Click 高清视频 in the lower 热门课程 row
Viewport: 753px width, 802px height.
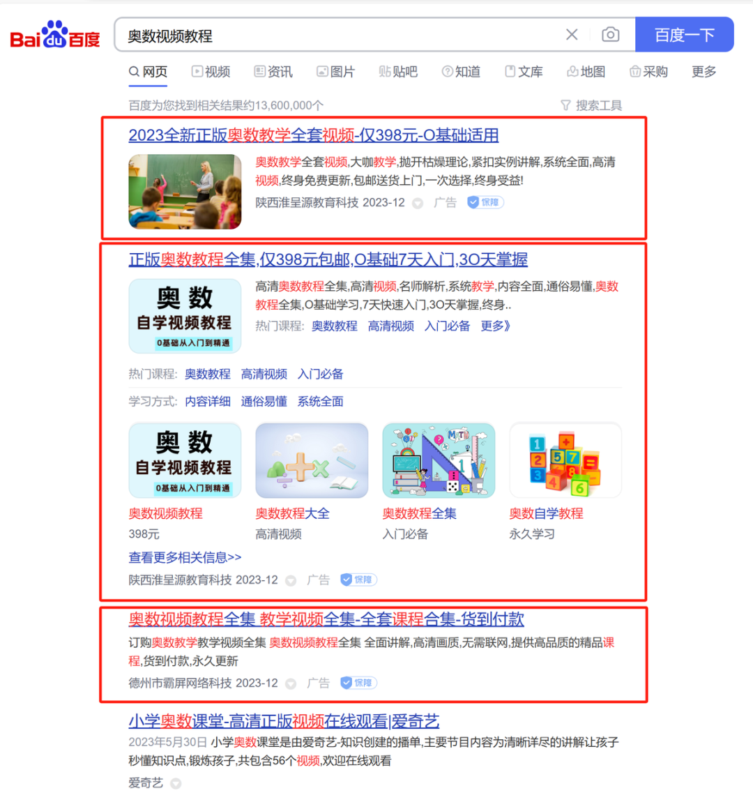tap(264, 374)
